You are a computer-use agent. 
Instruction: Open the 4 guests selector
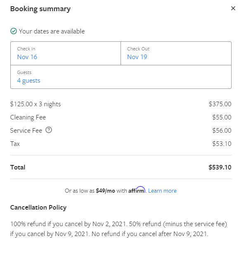(x=28, y=81)
